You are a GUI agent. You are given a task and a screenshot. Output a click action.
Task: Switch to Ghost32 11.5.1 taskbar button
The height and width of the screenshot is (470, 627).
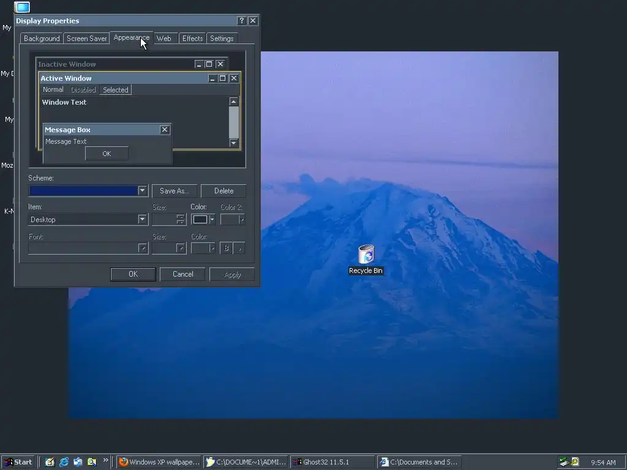point(332,462)
